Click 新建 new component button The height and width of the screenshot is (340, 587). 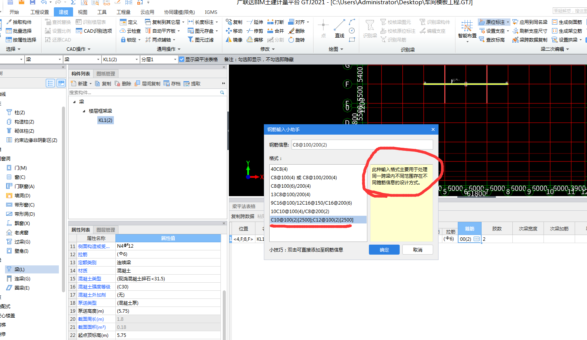[x=80, y=83]
